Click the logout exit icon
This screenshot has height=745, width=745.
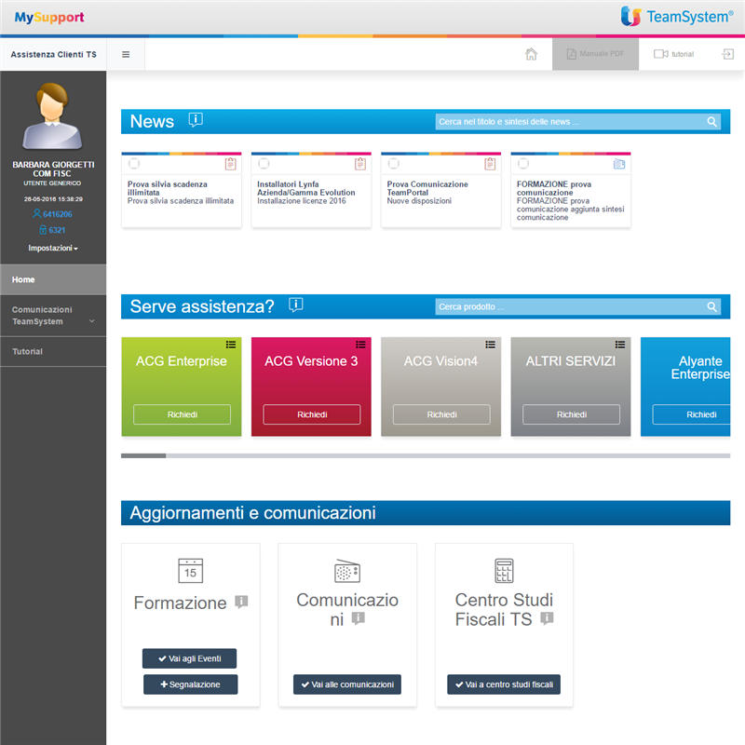point(727,54)
